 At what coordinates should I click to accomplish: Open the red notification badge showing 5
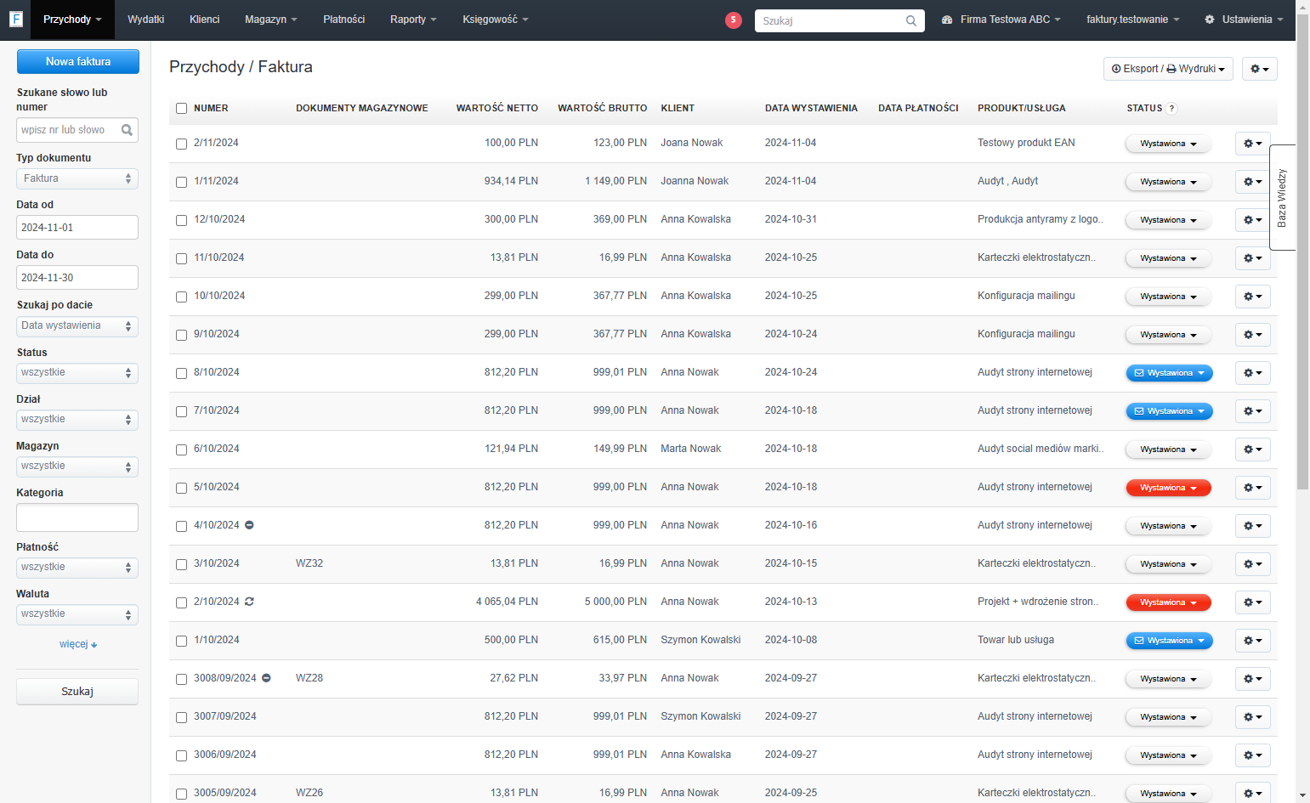(x=733, y=20)
